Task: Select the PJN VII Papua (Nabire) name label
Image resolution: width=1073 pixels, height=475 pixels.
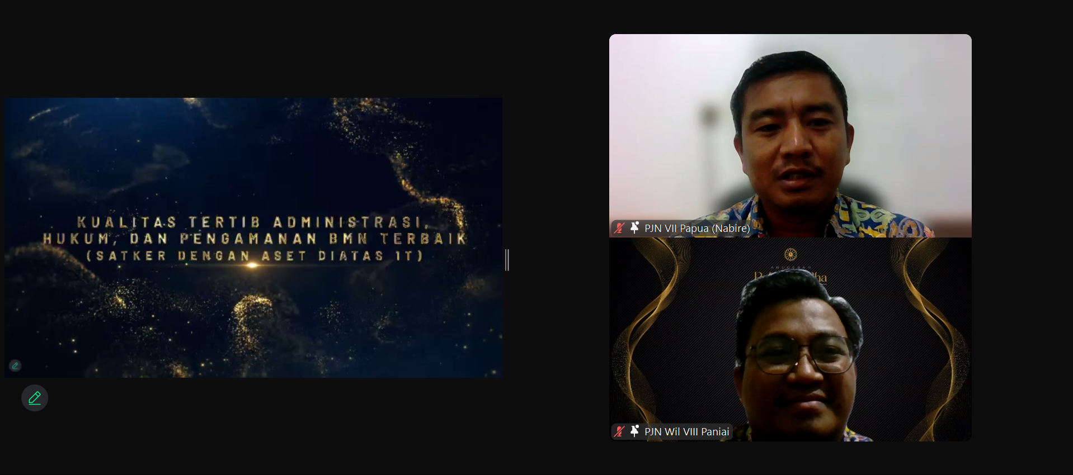Action: 696,228
